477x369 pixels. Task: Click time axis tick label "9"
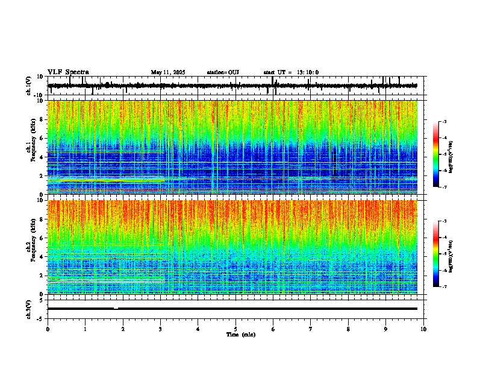click(385, 329)
